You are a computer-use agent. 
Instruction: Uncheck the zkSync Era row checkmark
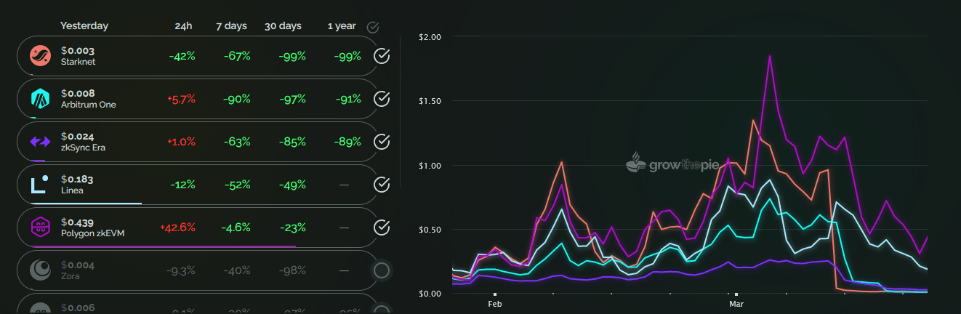382,142
